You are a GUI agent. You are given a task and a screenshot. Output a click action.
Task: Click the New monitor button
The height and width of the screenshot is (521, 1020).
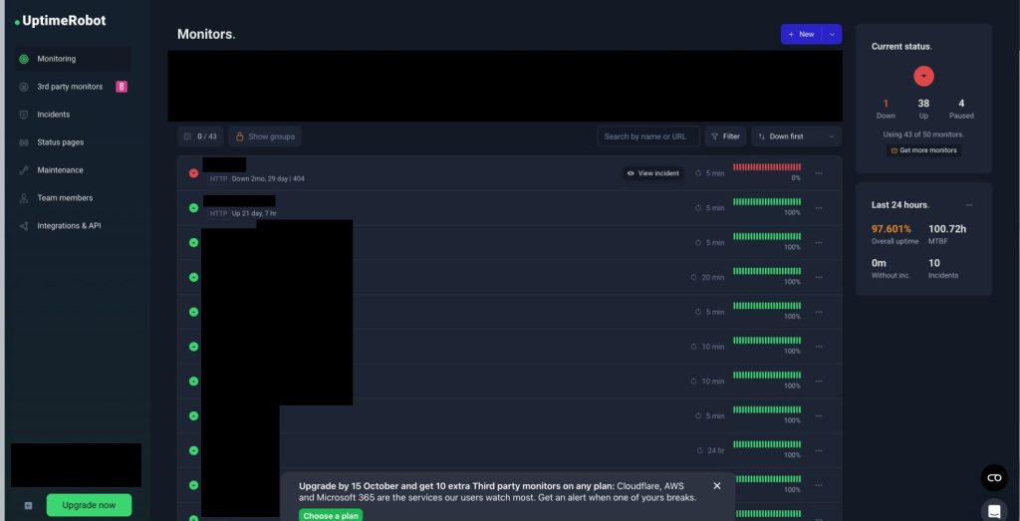click(x=801, y=35)
